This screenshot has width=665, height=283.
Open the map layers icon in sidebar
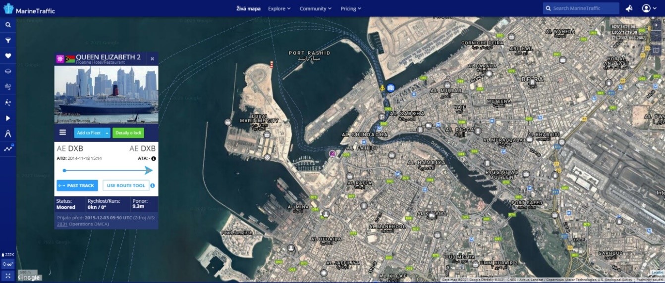[8, 71]
